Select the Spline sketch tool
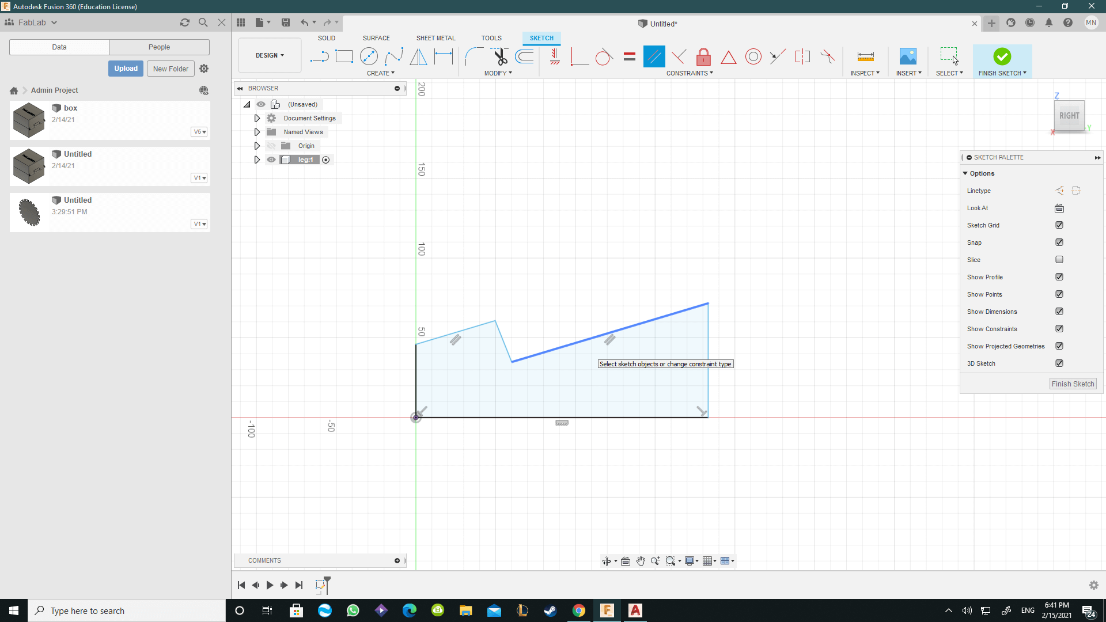The image size is (1106, 622). coord(394,56)
